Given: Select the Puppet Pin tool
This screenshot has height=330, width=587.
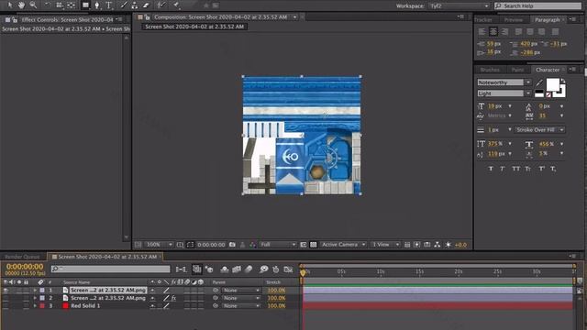Looking at the screenshot, I should [176, 5].
